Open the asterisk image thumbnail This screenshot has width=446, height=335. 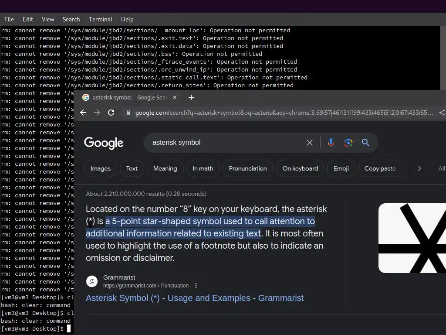tap(412, 238)
